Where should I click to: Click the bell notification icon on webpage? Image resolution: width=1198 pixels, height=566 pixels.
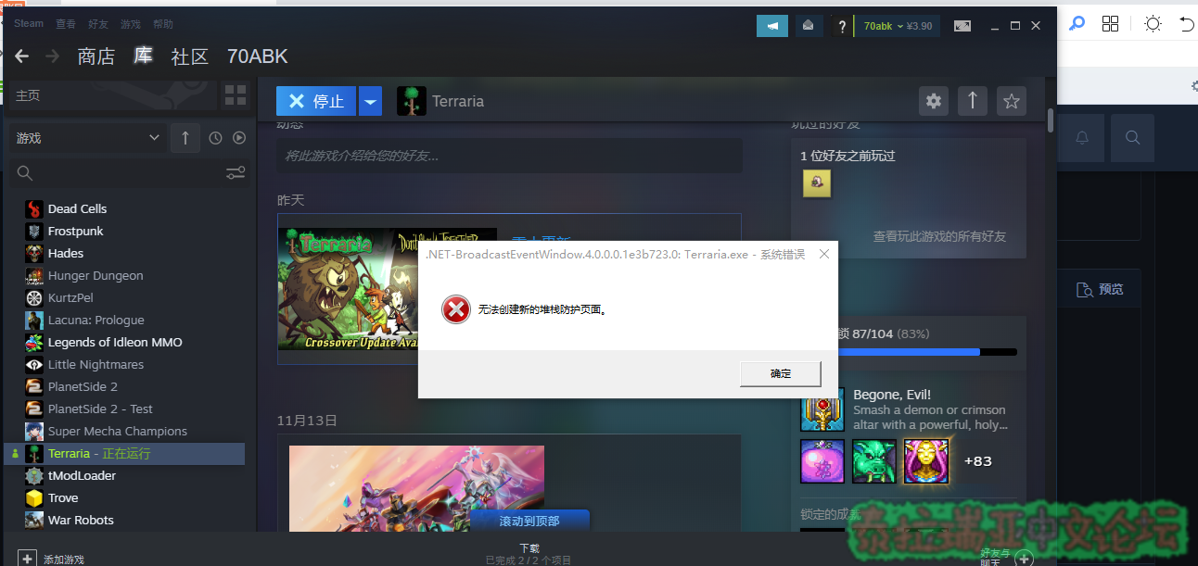(1082, 138)
